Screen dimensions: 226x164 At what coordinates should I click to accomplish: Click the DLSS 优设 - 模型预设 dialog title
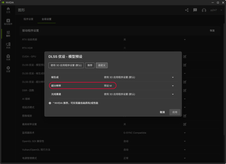coord(65,57)
